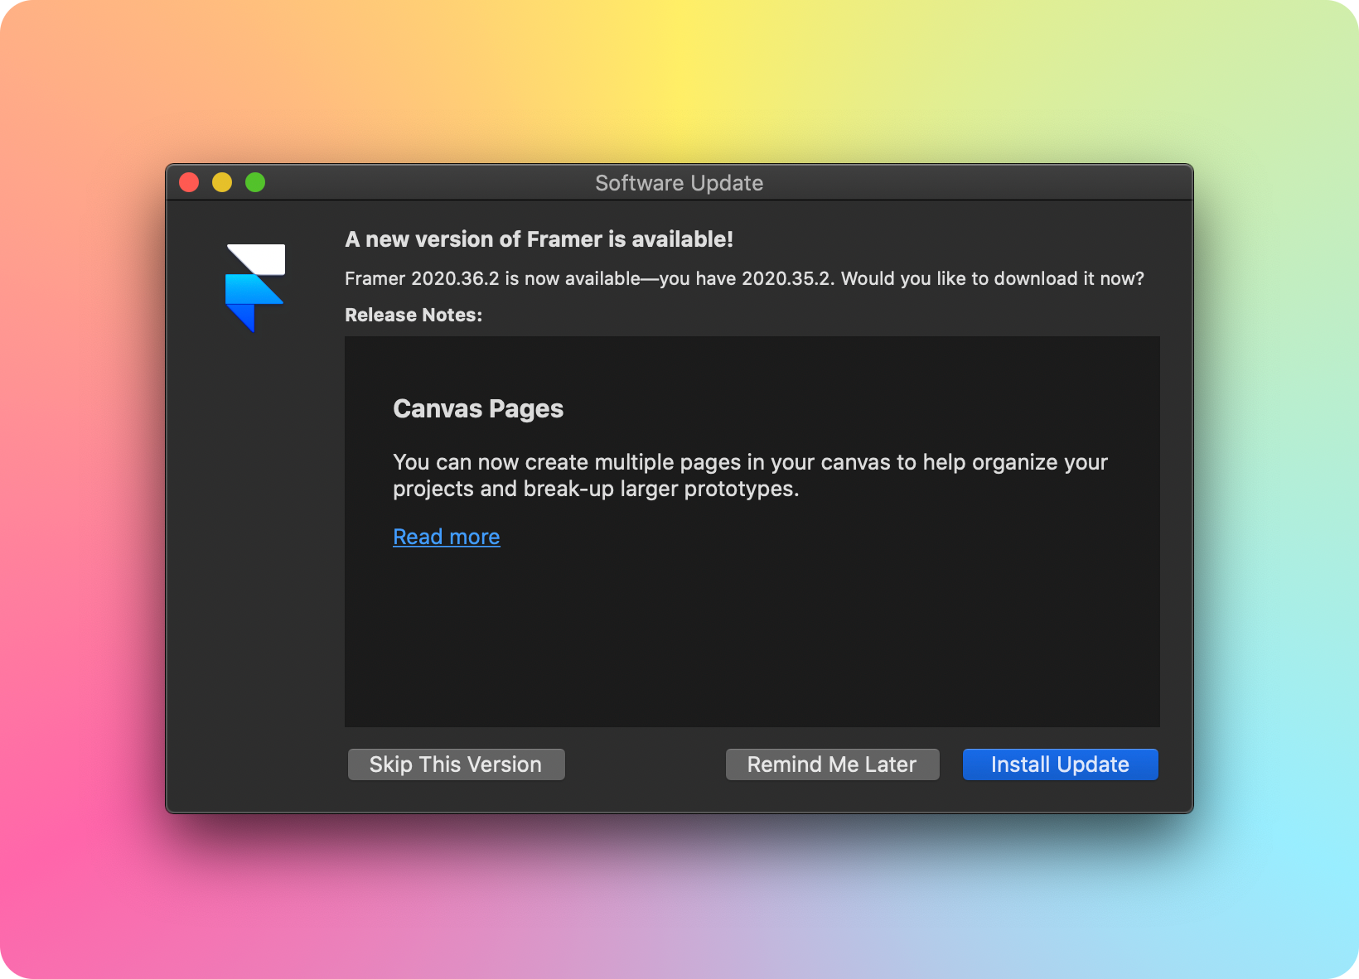Click the 'Framer 2020.36.2 is now available' message
This screenshot has height=979, width=1359.
point(744,278)
